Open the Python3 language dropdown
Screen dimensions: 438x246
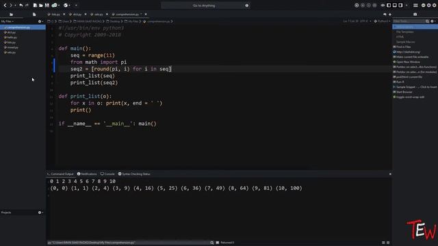click(x=382, y=21)
